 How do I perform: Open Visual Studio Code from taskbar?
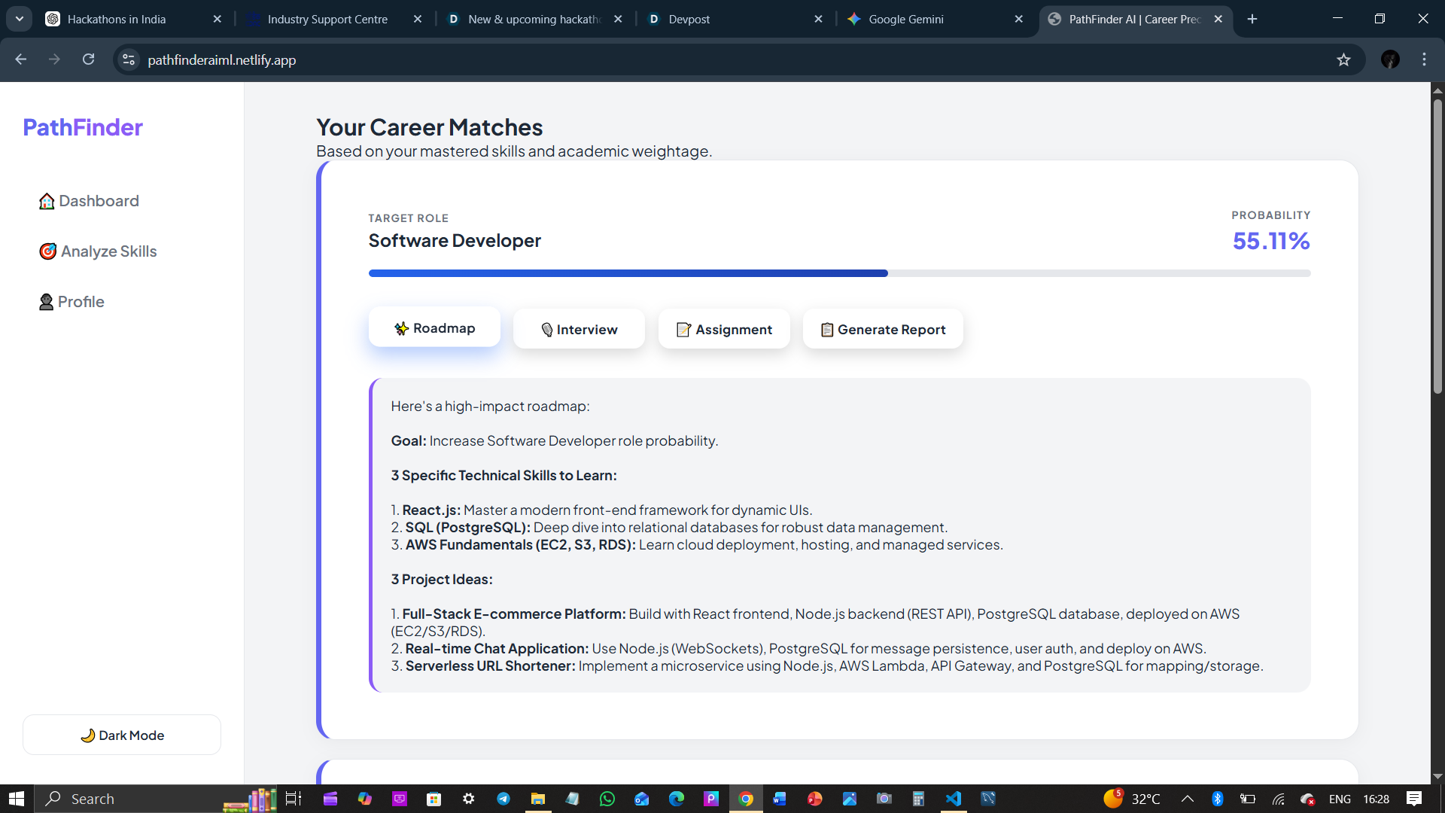[953, 799]
